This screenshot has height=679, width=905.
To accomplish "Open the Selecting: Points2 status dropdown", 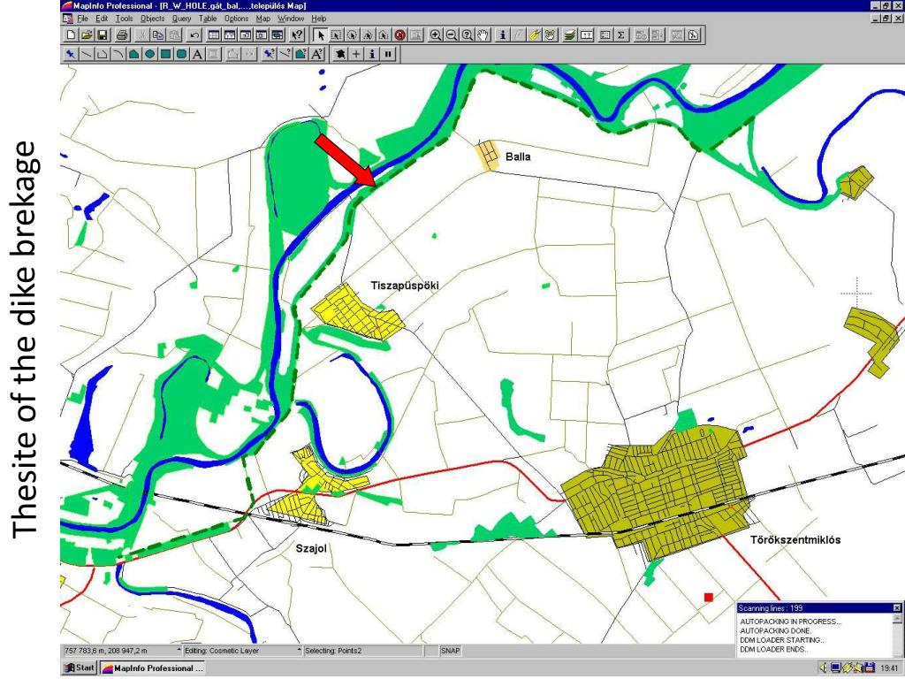I will (363, 651).
